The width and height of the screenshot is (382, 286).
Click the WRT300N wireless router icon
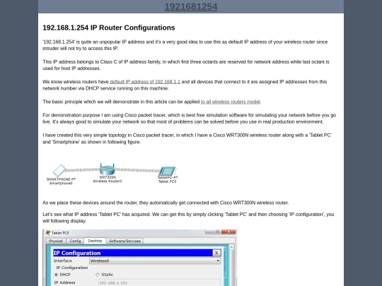click(108, 169)
